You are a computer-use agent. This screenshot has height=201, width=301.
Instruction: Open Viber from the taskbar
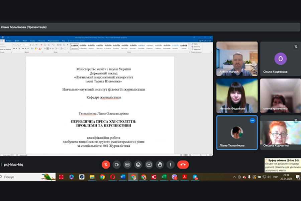pyautogui.click(x=175, y=177)
